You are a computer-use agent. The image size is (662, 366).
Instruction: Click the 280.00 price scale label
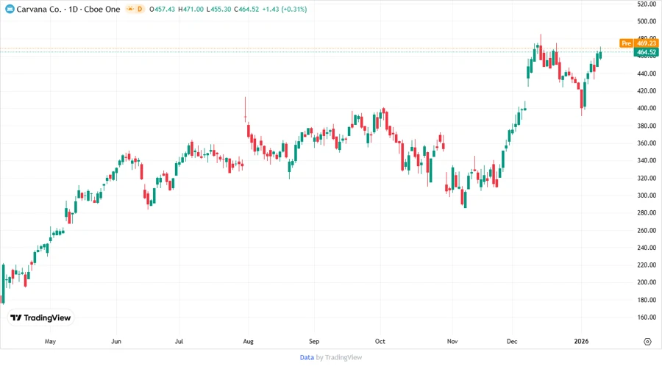[647, 212]
